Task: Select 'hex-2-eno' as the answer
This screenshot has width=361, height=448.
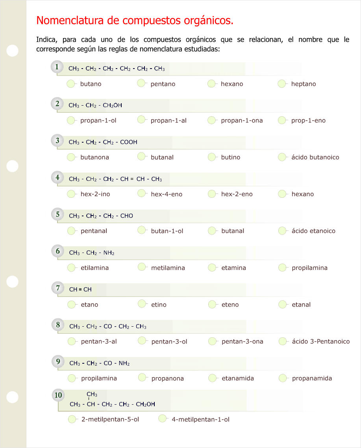Action: [x=212, y=194]
